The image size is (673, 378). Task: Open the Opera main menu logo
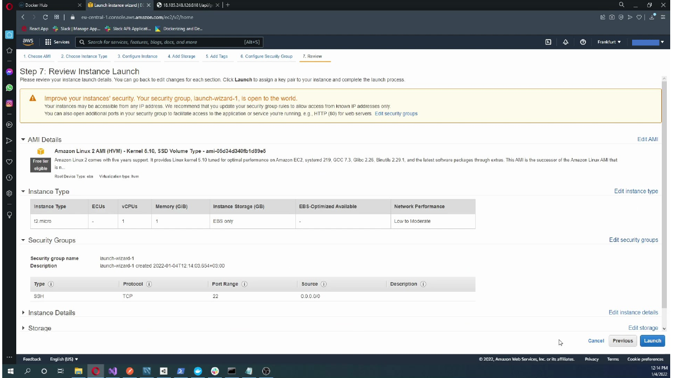click(x=9, y=5)
